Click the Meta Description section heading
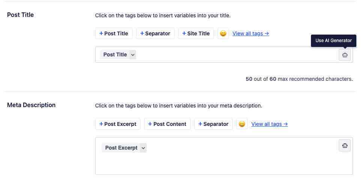This screenshot has height=183, width=362. click(x=31, y=105)
